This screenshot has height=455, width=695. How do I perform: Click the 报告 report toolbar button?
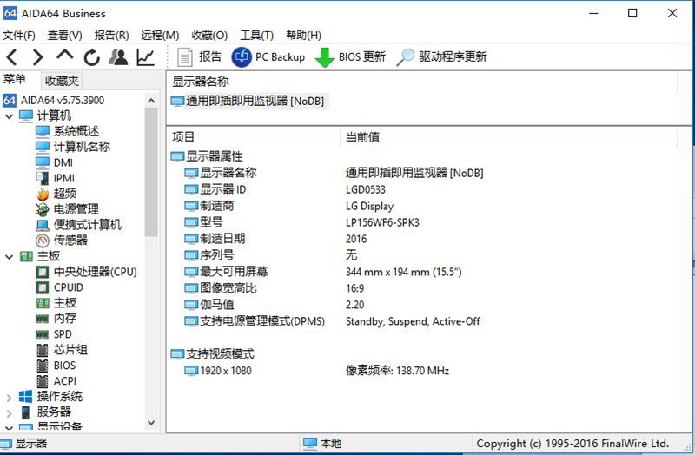tap(199, 56)
